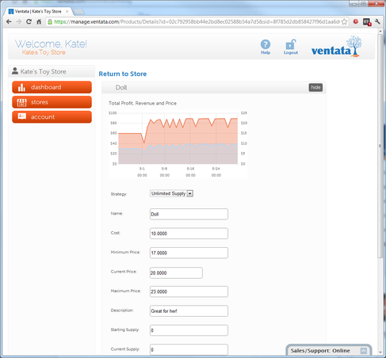
Task: Open the account menu item
Action: tap(52, 117)
